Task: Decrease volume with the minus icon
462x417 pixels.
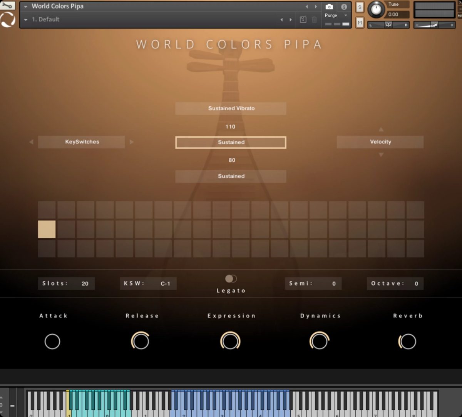Action: tap(417, 25)
